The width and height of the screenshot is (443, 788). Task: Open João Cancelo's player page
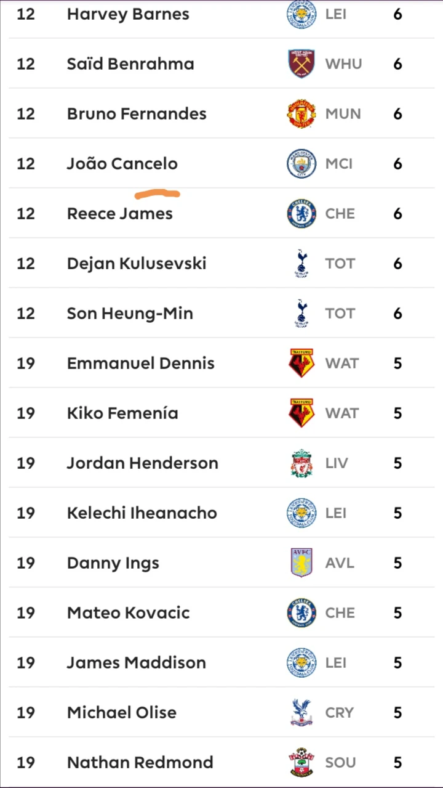point(122,164)
